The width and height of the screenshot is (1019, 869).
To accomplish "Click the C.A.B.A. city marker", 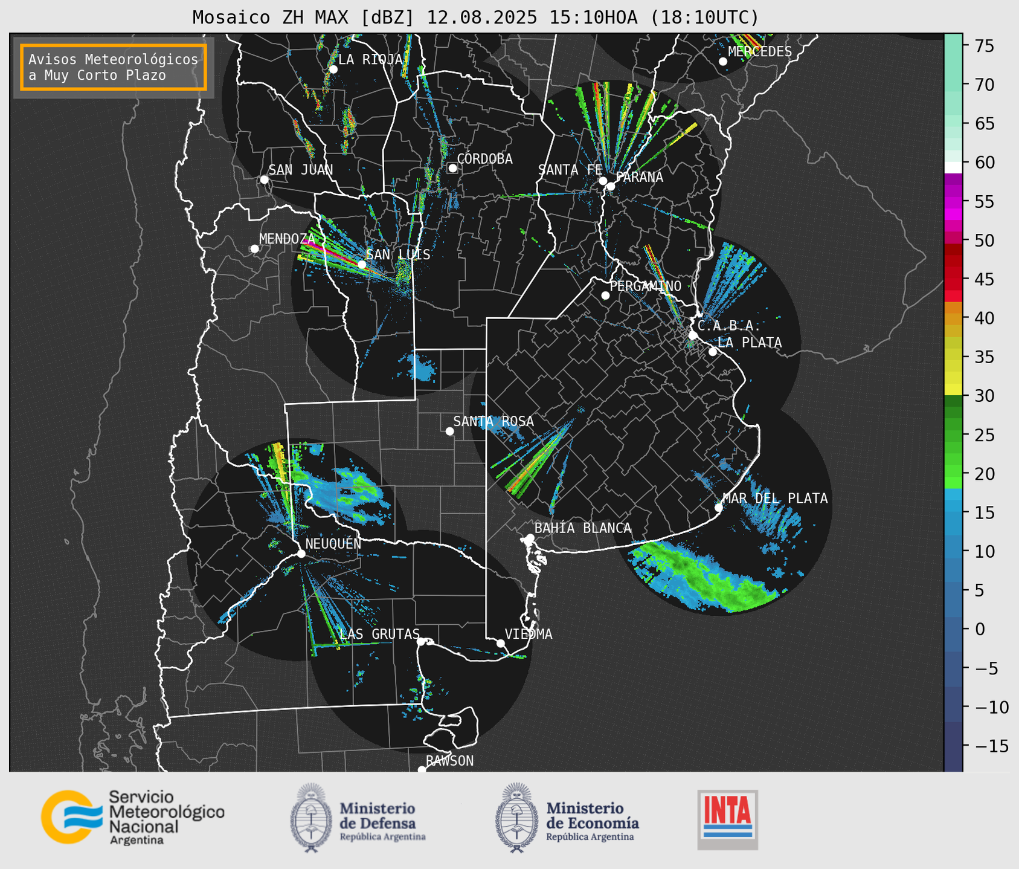I will tap(693, 335).
